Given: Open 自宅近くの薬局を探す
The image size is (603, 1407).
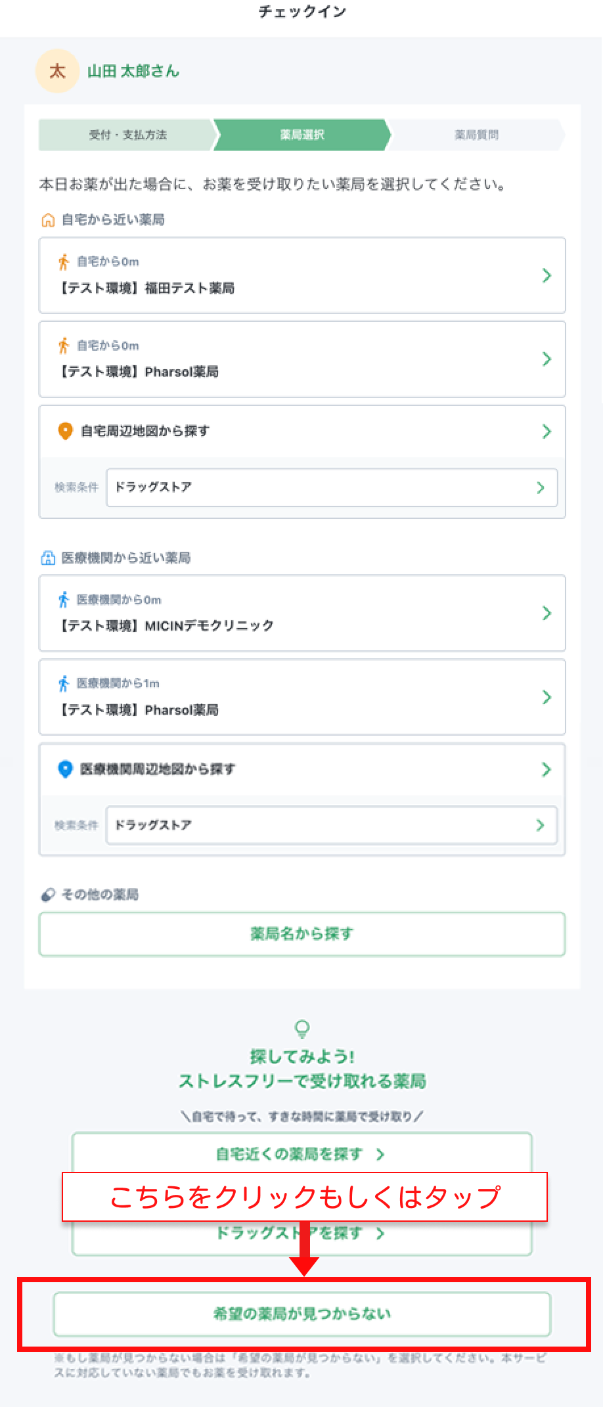Looking at the screenshot, I should 301,1153.
